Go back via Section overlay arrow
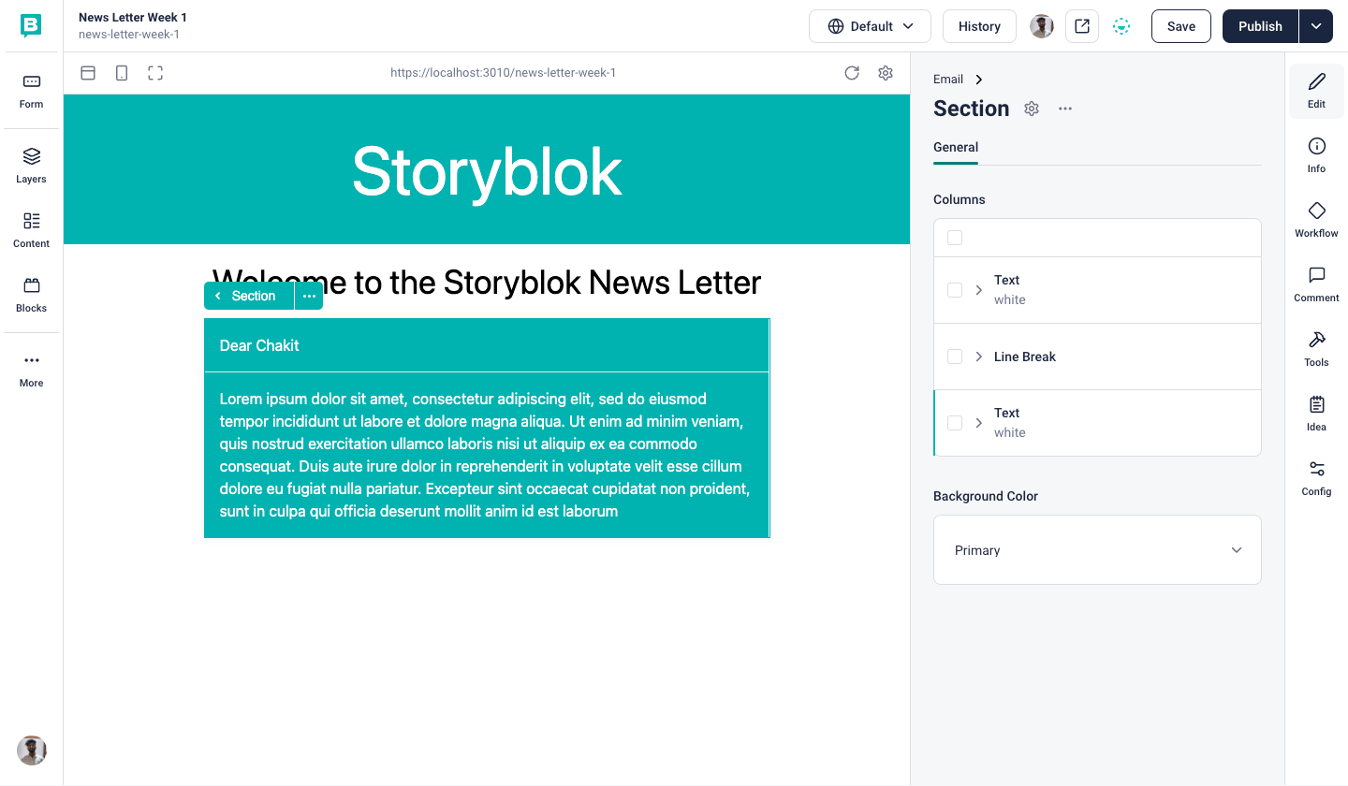The height and width of the screenshot is (786, 1348). [218, 296]
